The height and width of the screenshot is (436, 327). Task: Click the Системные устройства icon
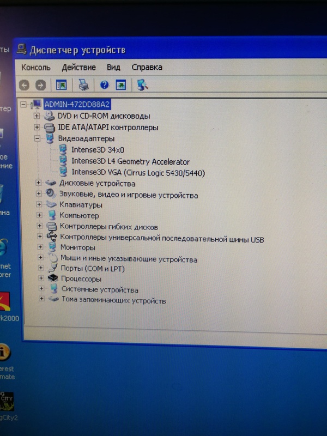click(x=54, y=289)
